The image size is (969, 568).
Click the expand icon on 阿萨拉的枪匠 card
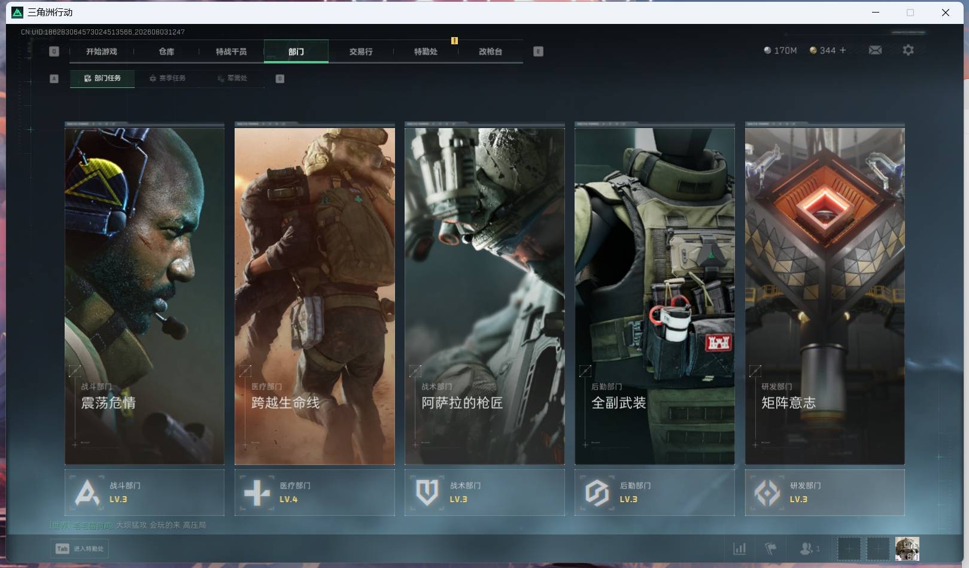tap(415, 371)
